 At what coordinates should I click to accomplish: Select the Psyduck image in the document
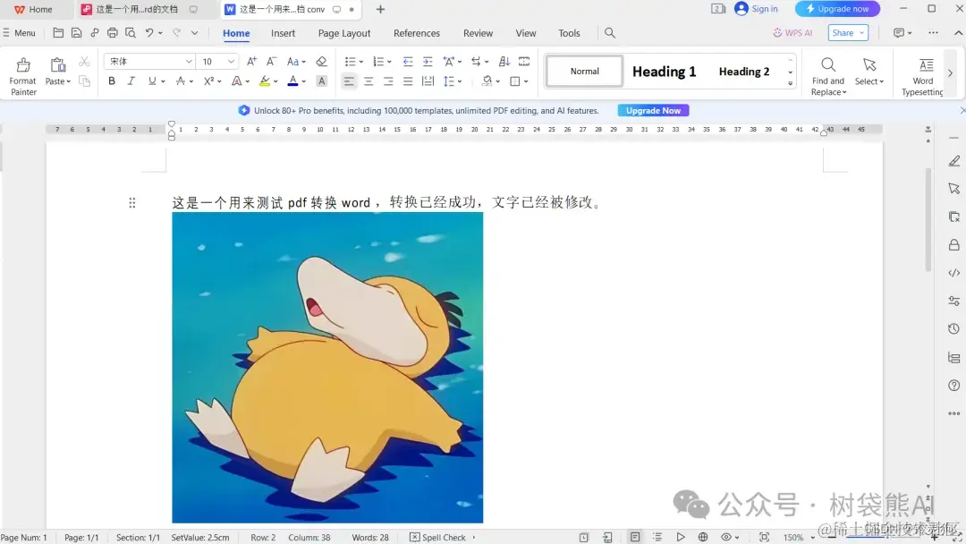327,367
